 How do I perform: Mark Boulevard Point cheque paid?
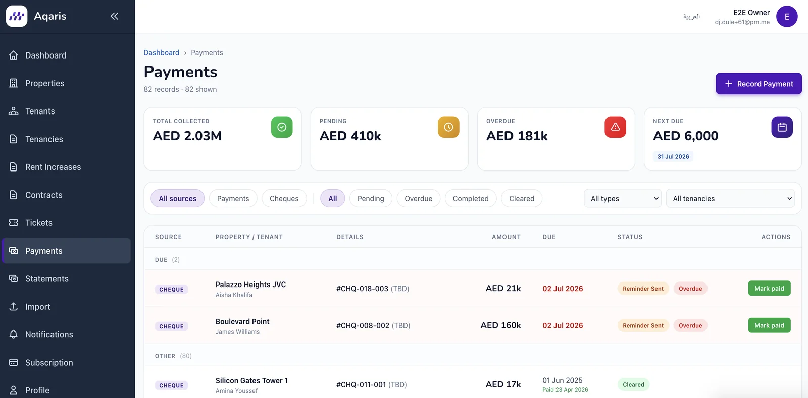(x=769, y=325)
